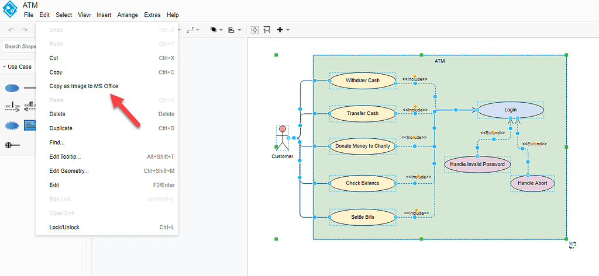Click the Extend label above Handle Invalid Password
Screen dimensions: 599x276
[493, 132]
